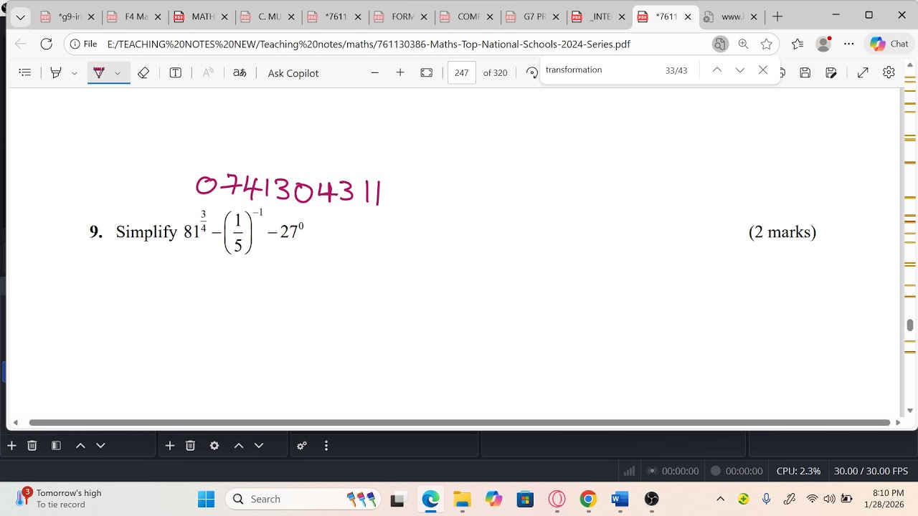Edit the page number field

coord(461,72)
